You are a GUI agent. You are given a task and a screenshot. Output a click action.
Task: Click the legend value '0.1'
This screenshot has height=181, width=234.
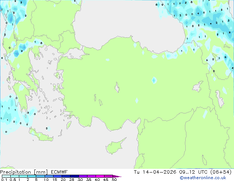coord(4,180)
